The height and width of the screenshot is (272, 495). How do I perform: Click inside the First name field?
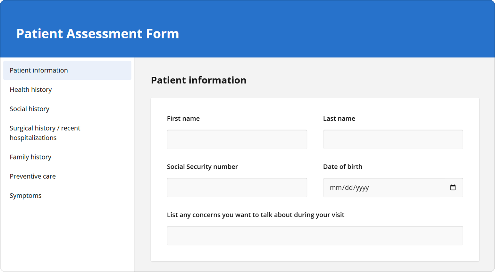click(237, 139)
